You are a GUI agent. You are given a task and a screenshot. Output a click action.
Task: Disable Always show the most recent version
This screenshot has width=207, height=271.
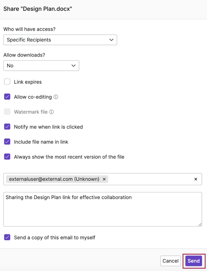click(7, 157)
